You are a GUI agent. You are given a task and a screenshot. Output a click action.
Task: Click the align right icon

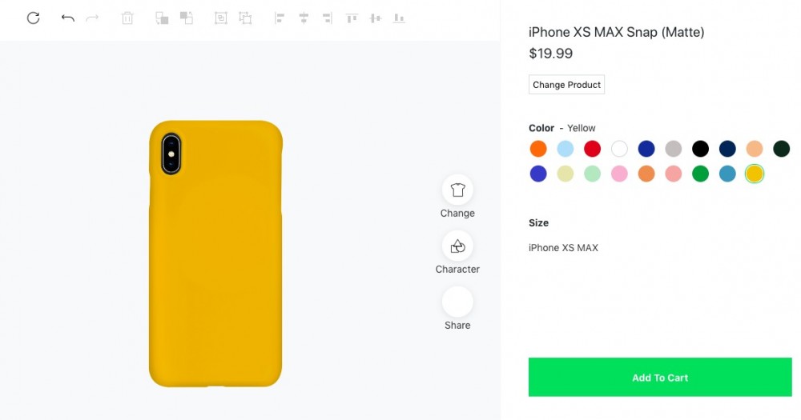[x=327, y=18]
